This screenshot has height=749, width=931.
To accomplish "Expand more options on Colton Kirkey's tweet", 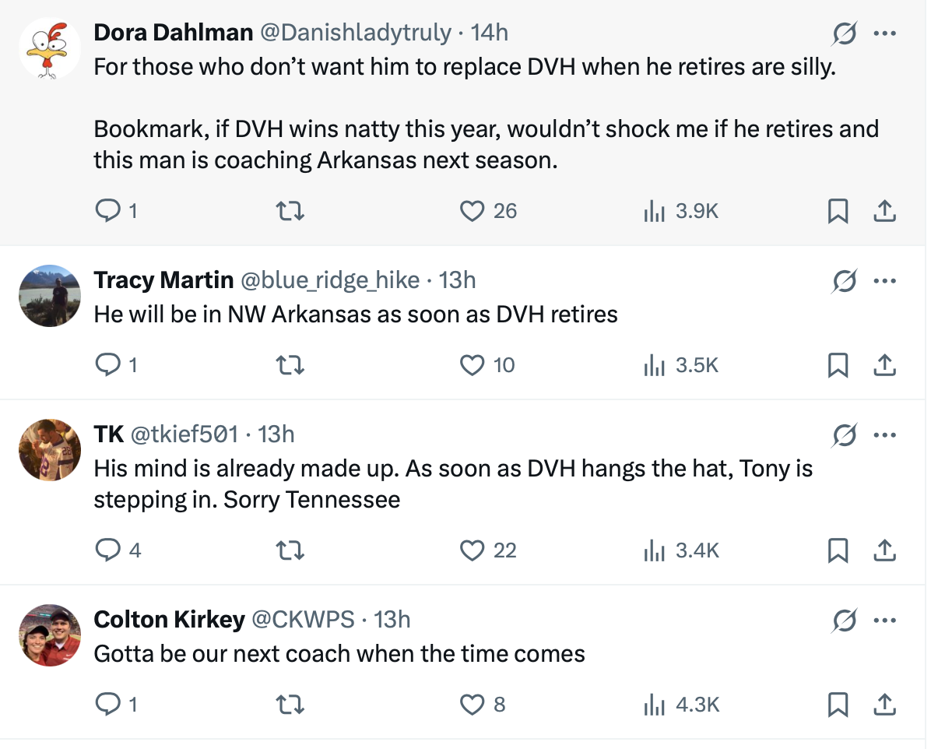I will click(885, 621).
